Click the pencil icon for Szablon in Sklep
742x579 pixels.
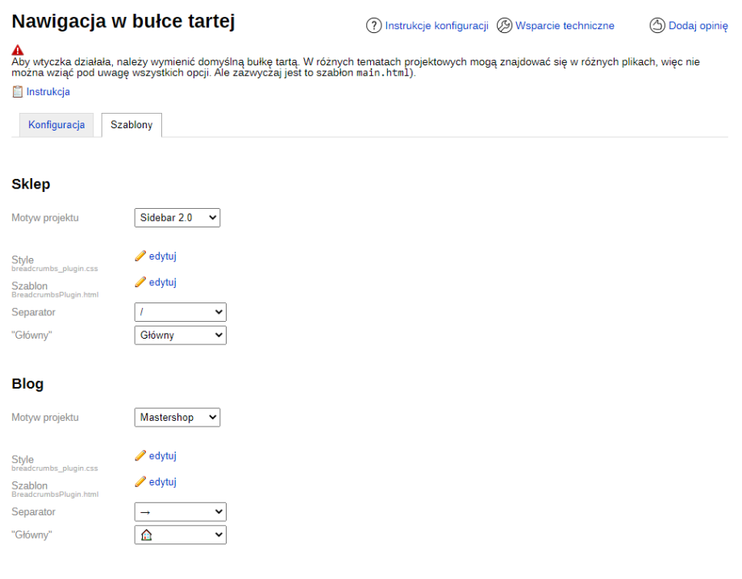tap(140, 282)
